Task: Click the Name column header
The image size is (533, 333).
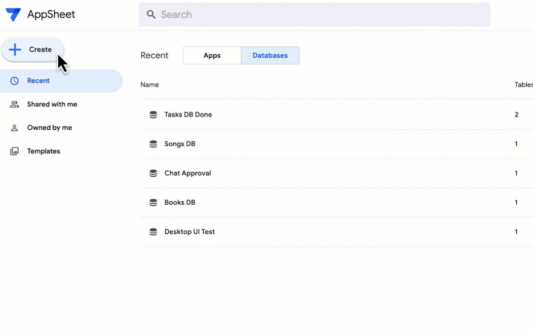Action: tap(150, 85)
